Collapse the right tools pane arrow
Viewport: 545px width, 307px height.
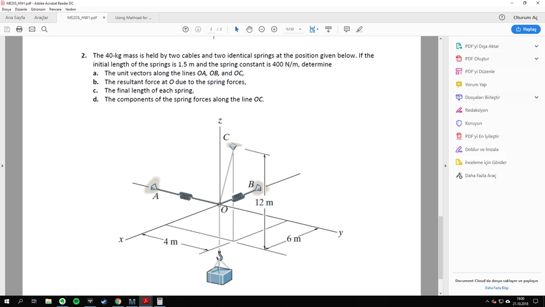click(445, 166)
